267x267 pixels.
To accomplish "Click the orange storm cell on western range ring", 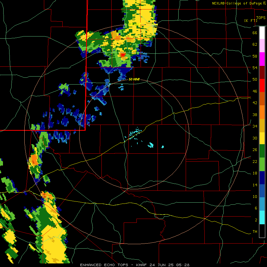I will tap(34, 160).
